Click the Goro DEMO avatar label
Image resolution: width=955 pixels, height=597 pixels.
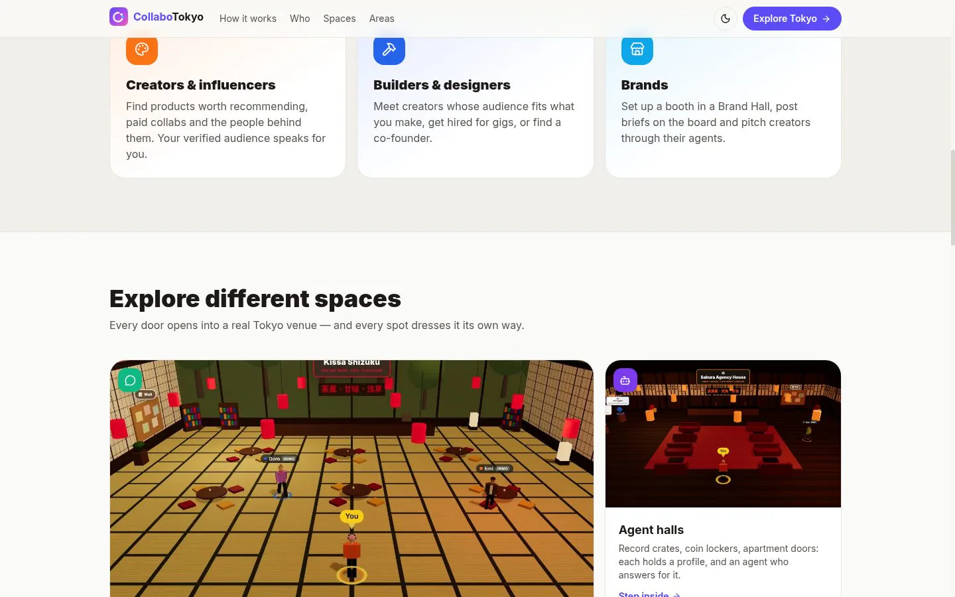(x=279, y=458)
